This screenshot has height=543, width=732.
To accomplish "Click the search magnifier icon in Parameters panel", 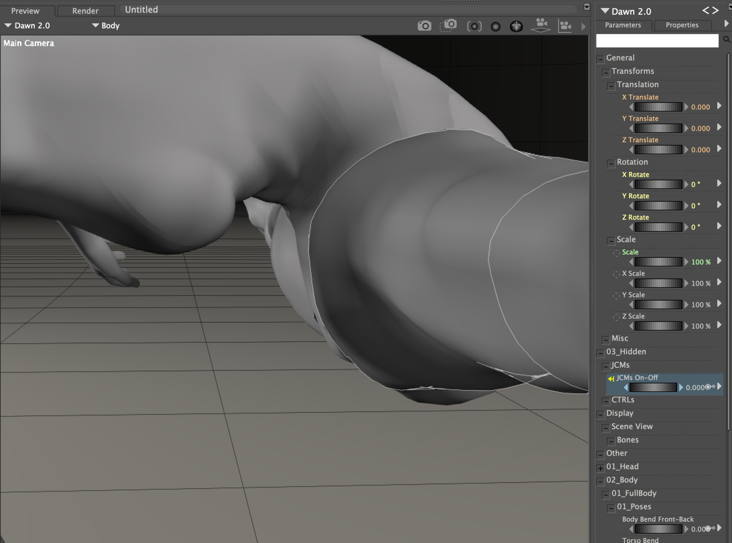I will click(x=726, y=40).
